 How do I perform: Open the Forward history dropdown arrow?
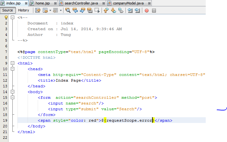[x=61, y=10]
